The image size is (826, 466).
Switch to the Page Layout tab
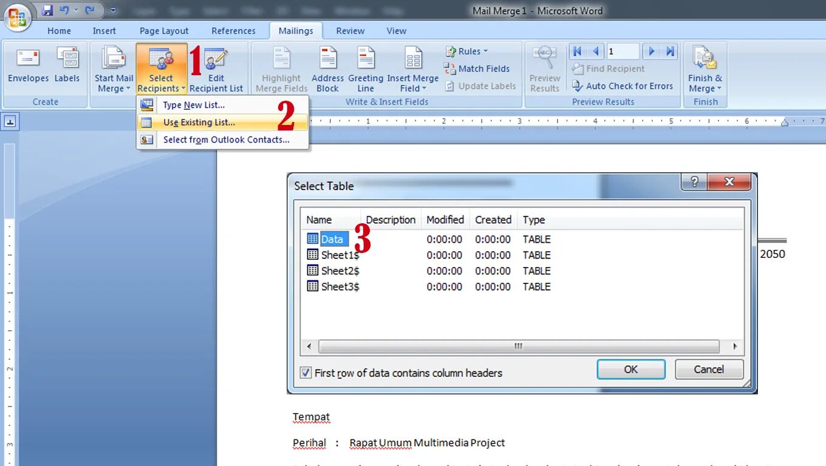164,31
